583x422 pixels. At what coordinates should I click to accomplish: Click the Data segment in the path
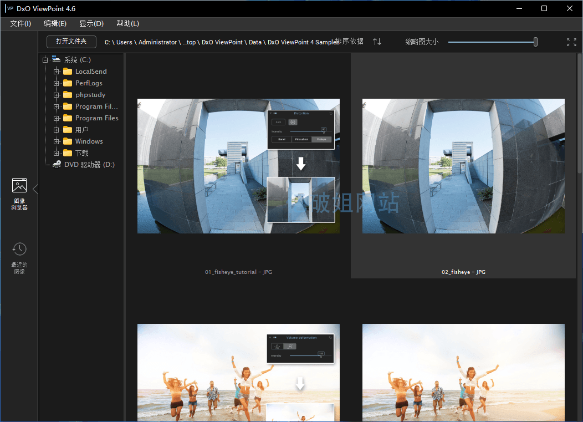coord(255,42)
